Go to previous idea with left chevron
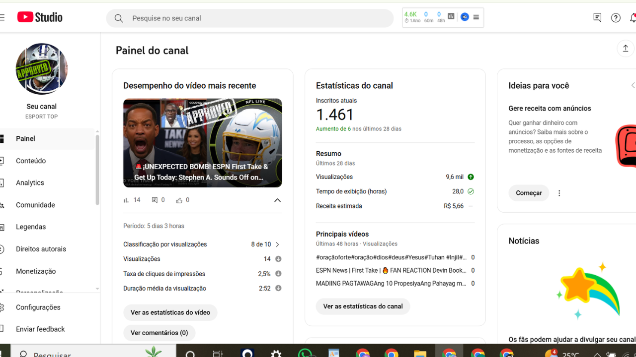 coord(633,85)
